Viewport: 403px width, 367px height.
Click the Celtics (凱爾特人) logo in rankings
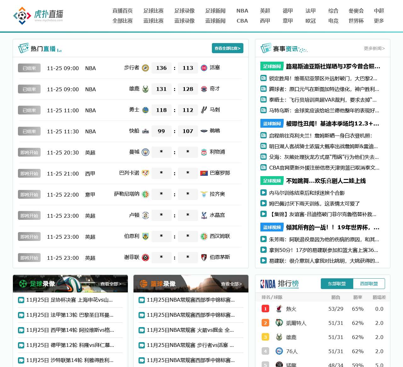279,323
